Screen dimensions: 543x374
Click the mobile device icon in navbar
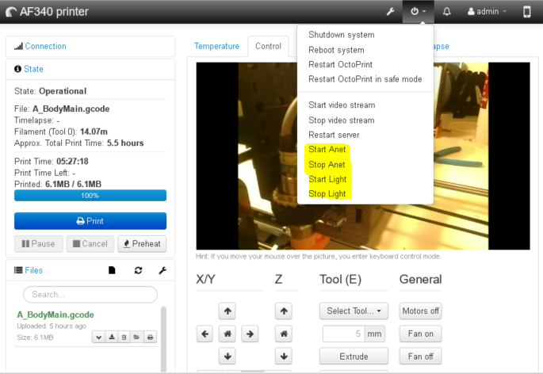(526, 12)
